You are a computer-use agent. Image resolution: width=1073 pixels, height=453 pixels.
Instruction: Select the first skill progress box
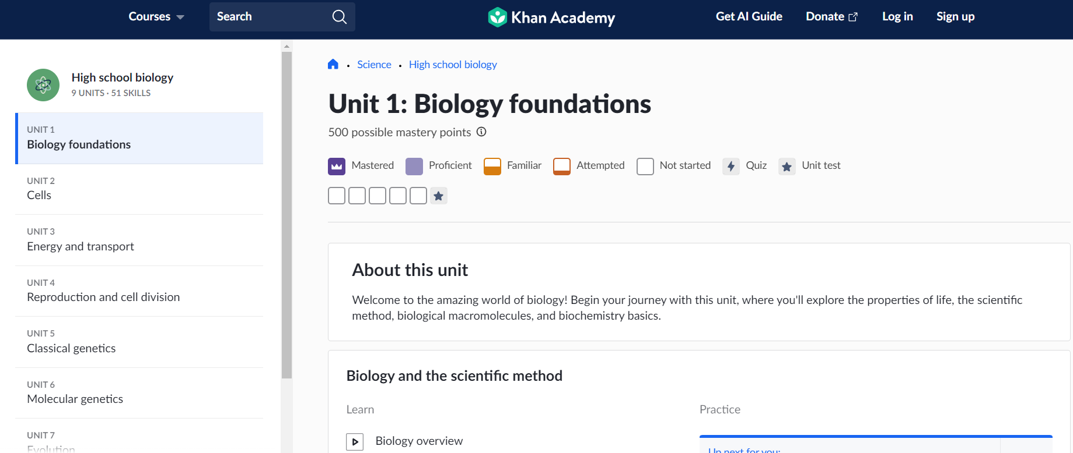pyautogui.click(x=337, y=196)
